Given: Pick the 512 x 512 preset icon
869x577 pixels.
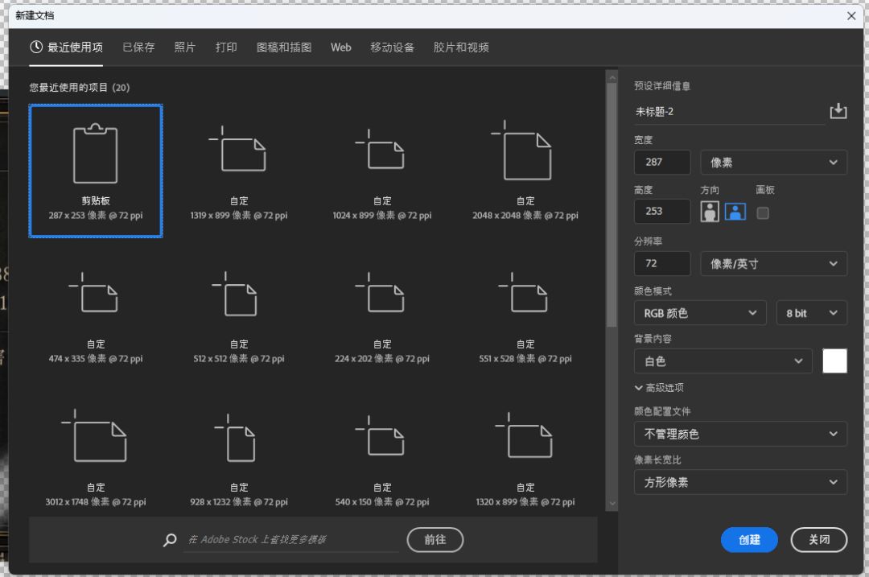Looking at the screenshot, I should [x=236, y=294].
